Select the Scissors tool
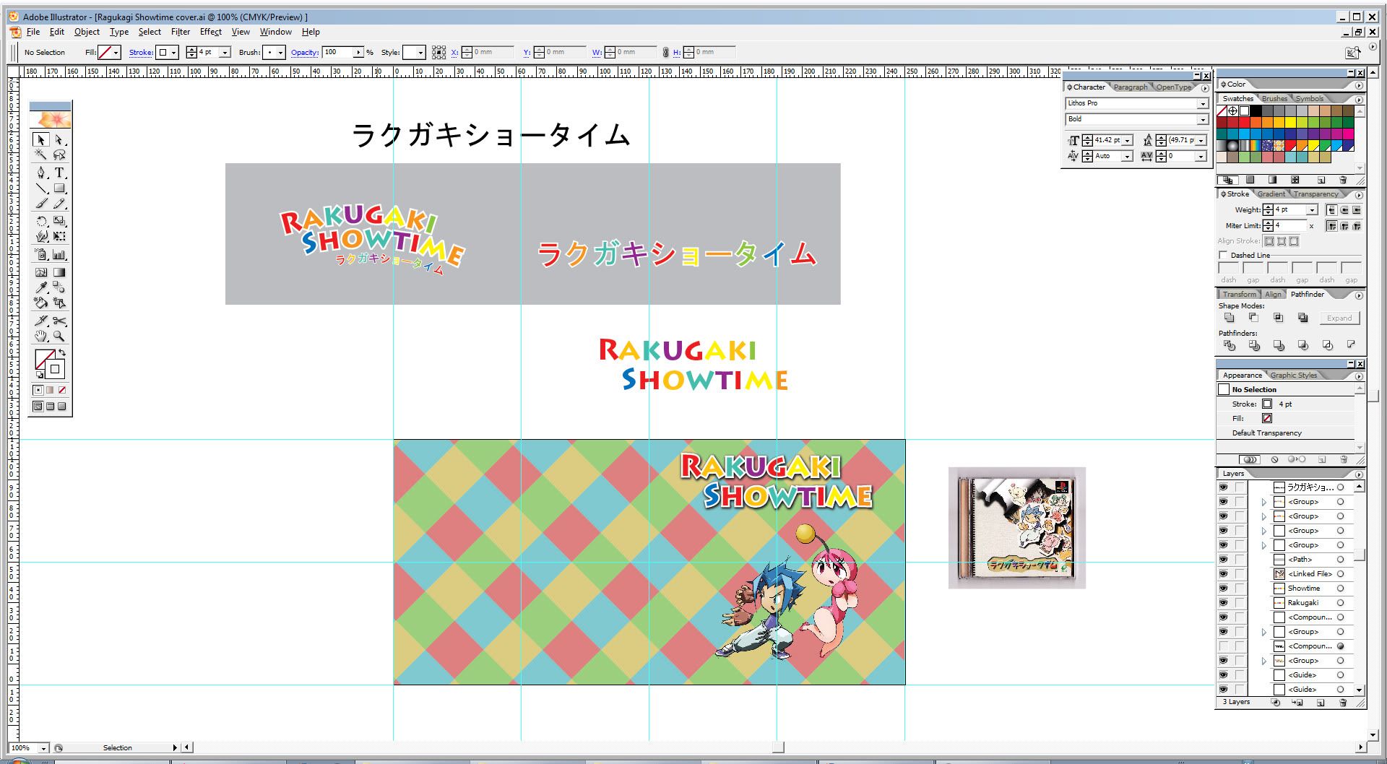Screen dimensions: 1387x764 pos(59,321)
